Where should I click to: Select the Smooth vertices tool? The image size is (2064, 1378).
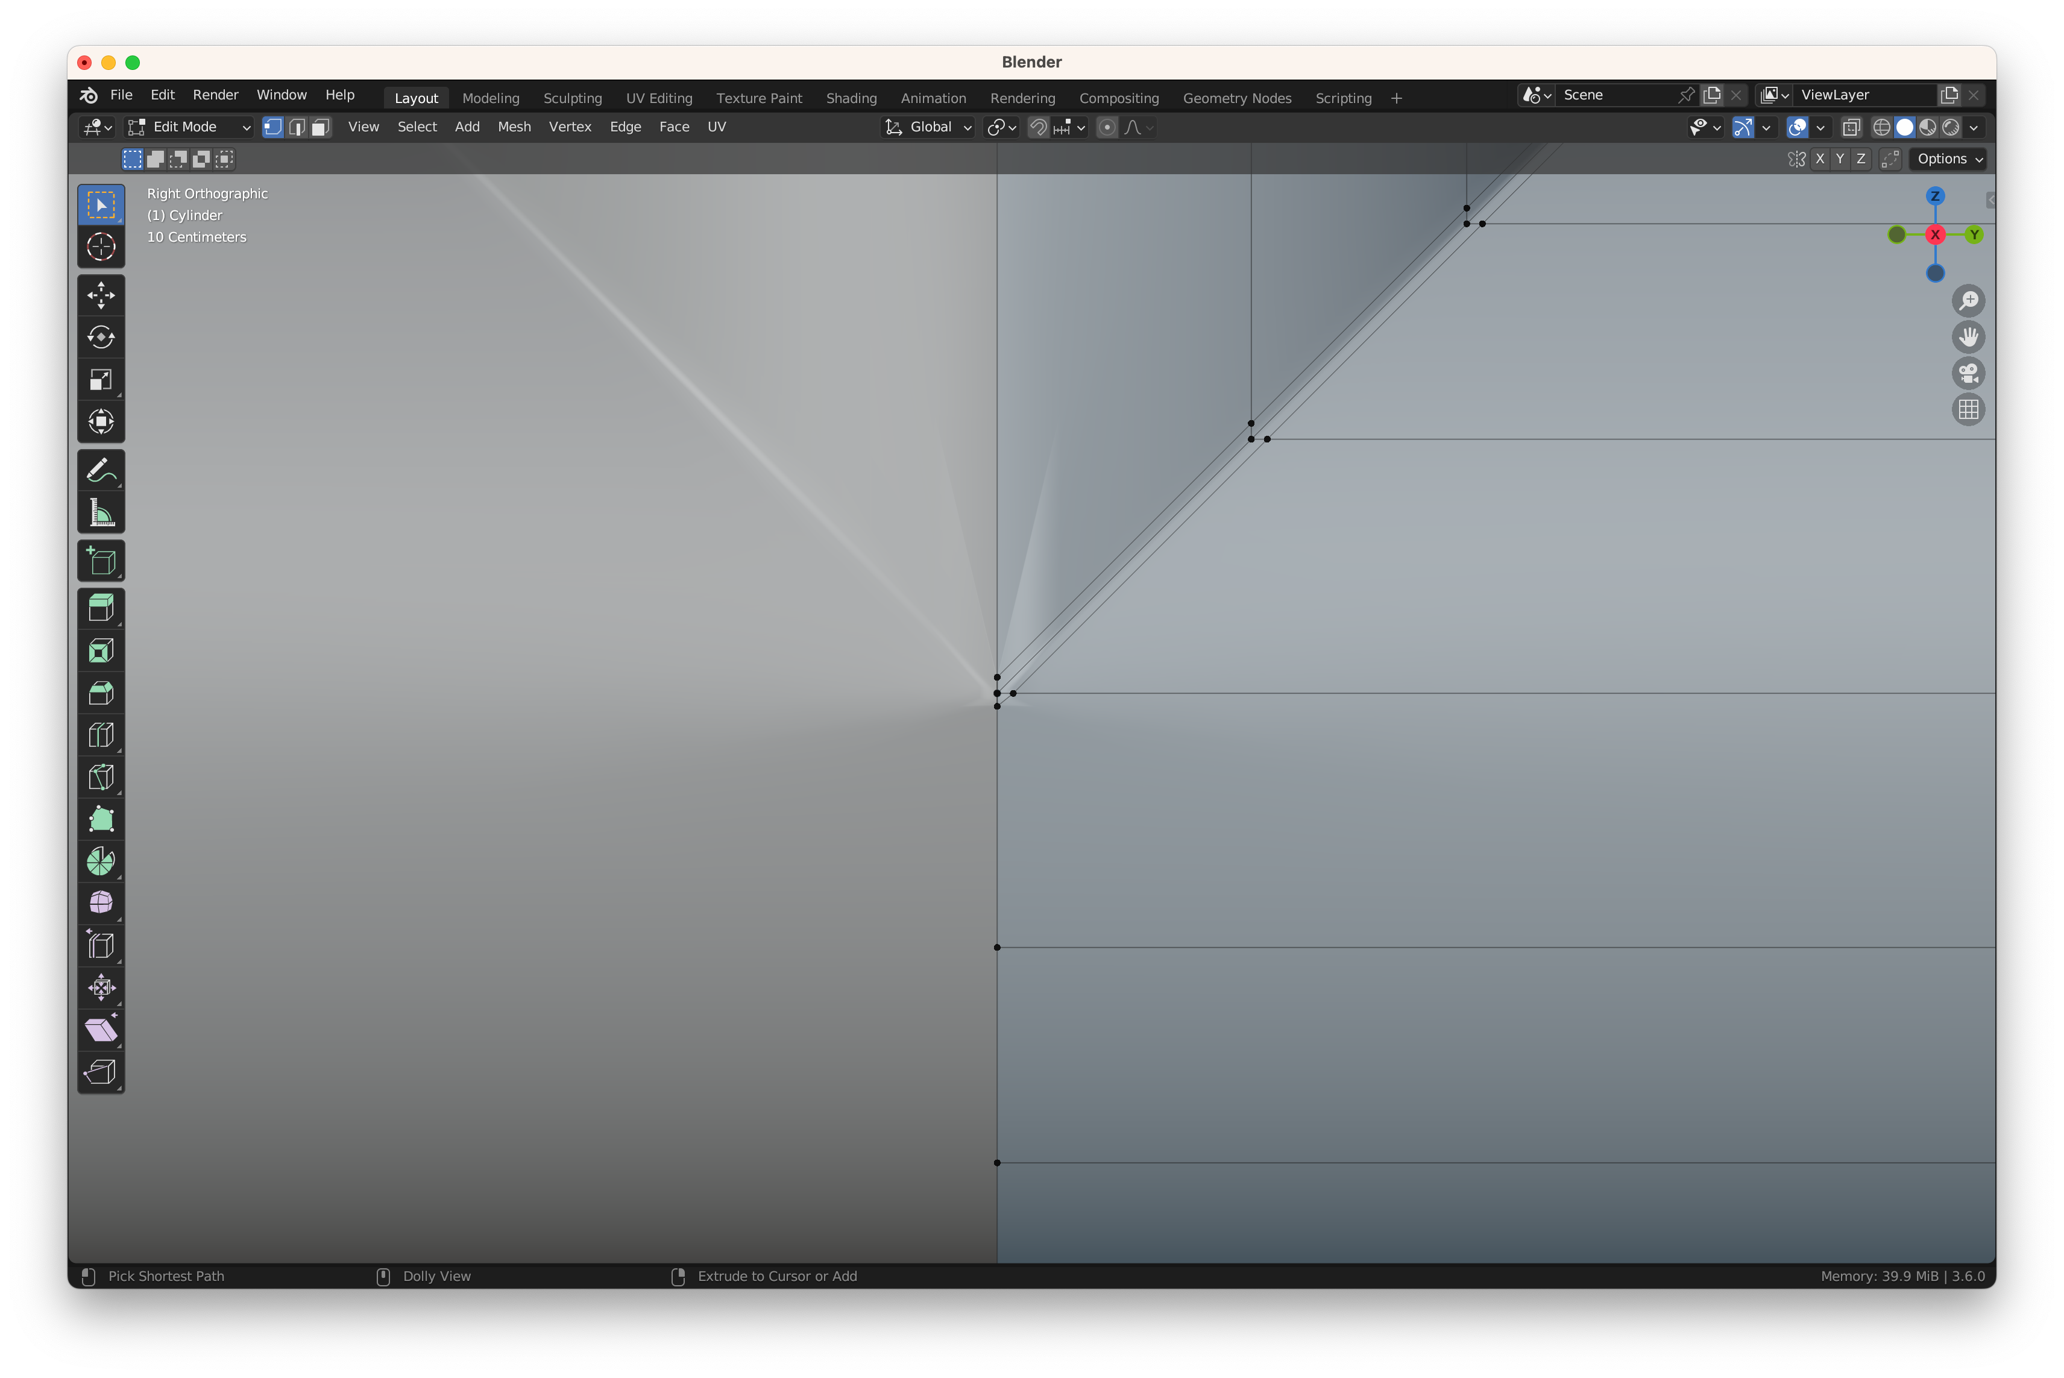(x=101, y=904)
